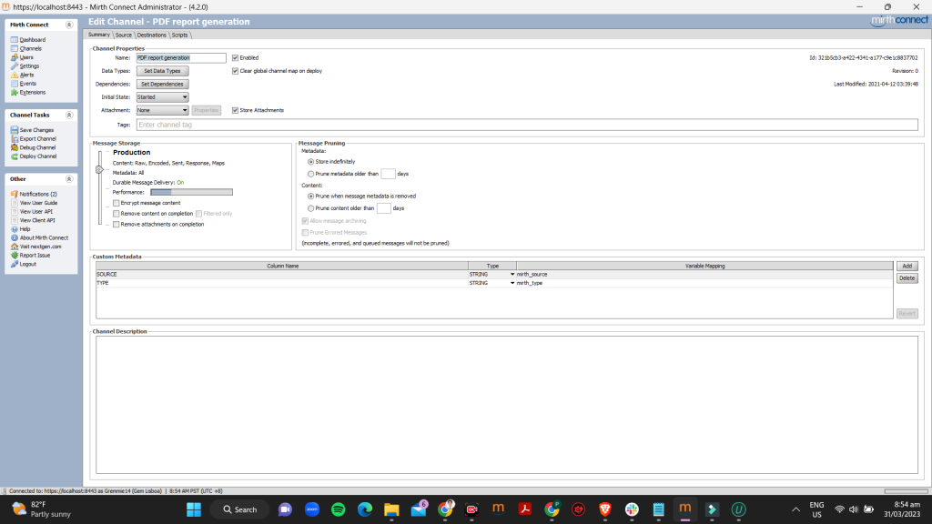Click the Set Dependencies button
The height and width of the screenshot is (524, 932).
click(x=162, y=85)
